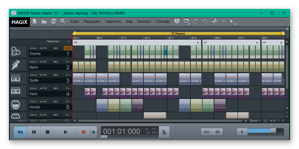
Task: Open the program settings gear icon
Action: 63,22
